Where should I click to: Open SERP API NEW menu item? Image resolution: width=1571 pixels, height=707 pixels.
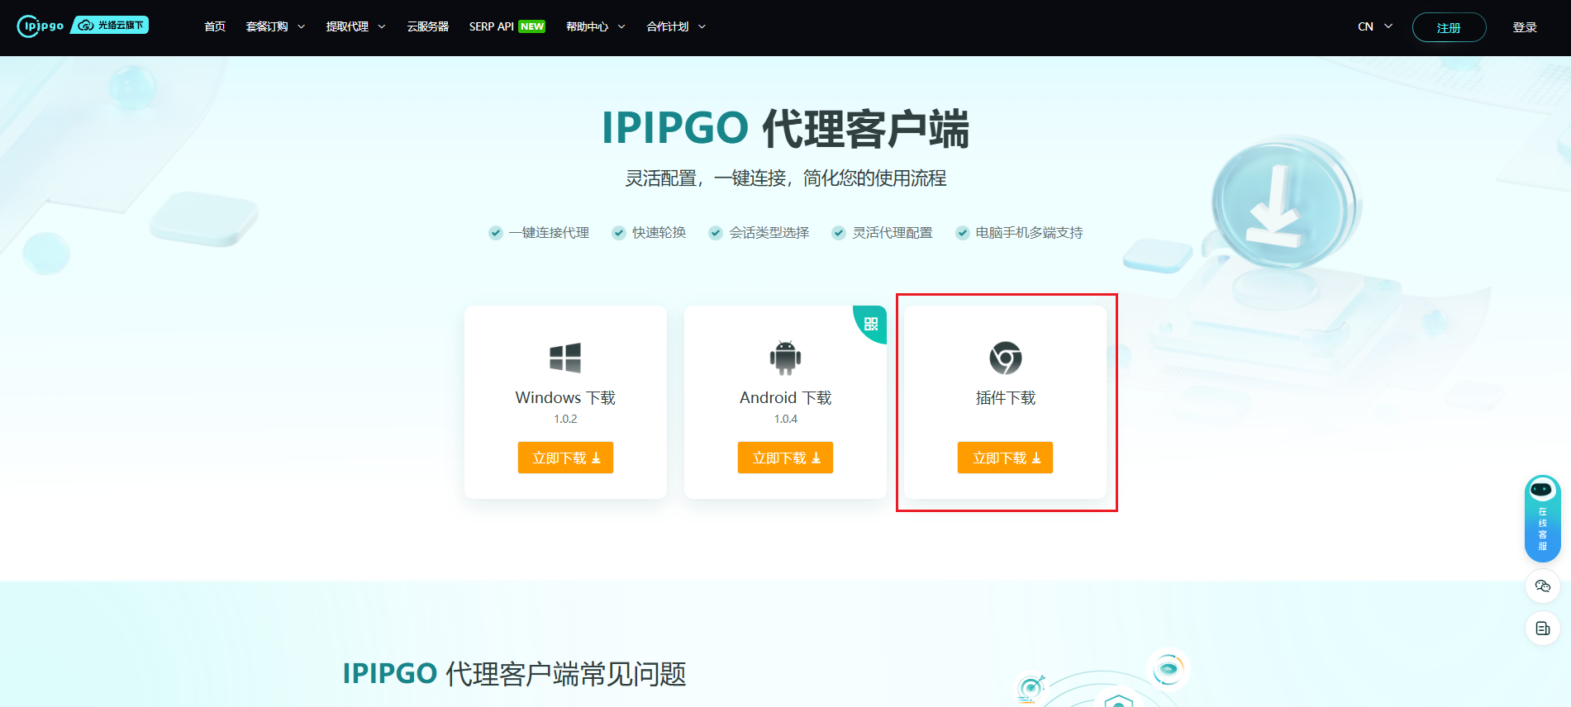(507, 26)
